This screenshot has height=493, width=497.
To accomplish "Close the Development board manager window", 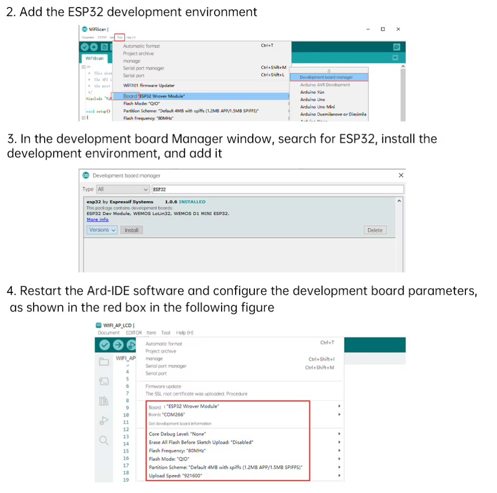I will click(401, 175).
